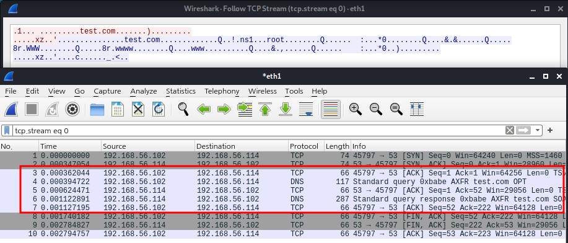Jump to the first packet

point(265,109)
